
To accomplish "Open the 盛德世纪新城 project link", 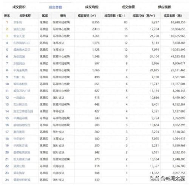I will 22,180.
